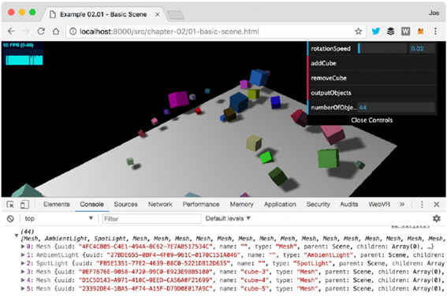Open the Default levels dropdown
447x304 pixels.
tap(228, 218)
